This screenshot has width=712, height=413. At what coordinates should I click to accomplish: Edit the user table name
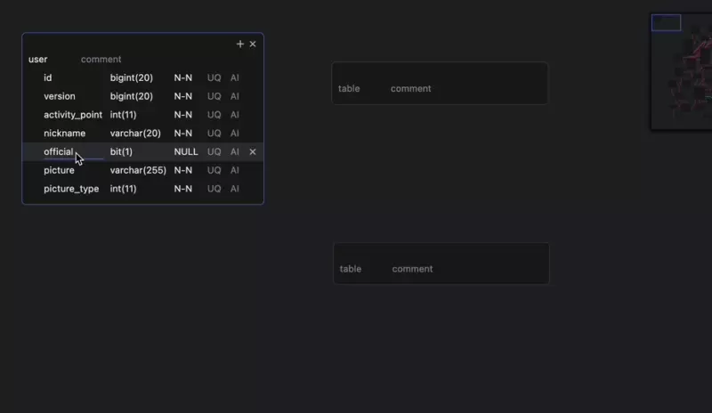point(37,60)
